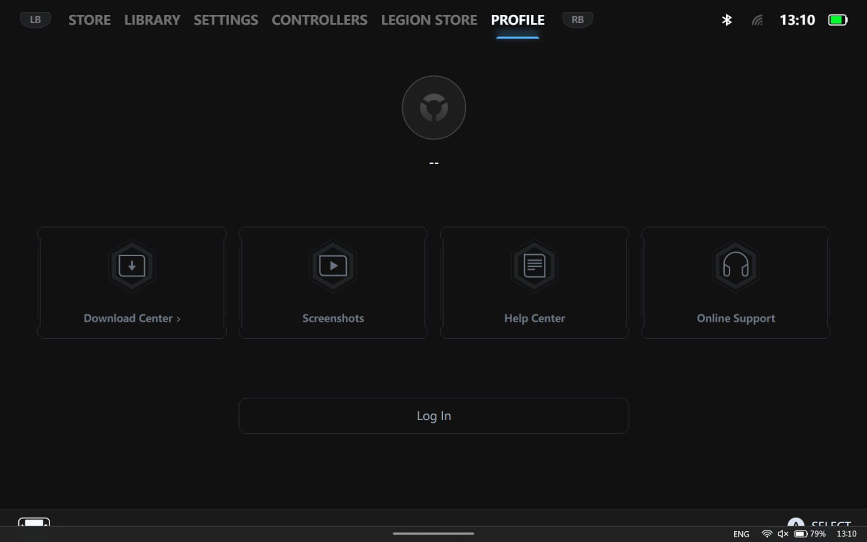Click the Help Center document icon
Viewport: 867px width, 542px height.
coord(534,266)
